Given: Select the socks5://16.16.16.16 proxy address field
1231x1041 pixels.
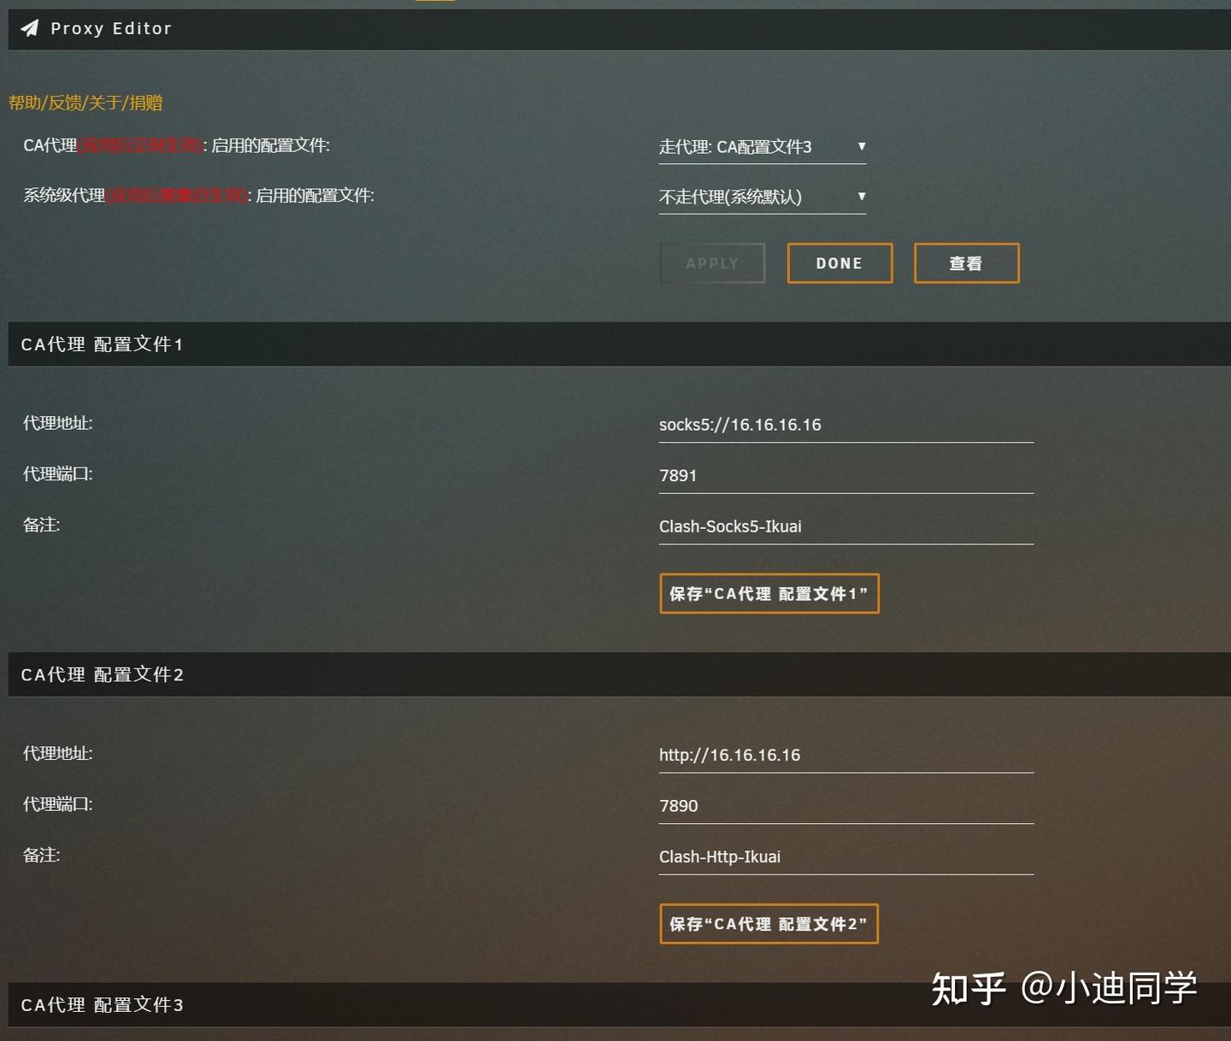Looking at the screenshot, I should pos(845,425).
